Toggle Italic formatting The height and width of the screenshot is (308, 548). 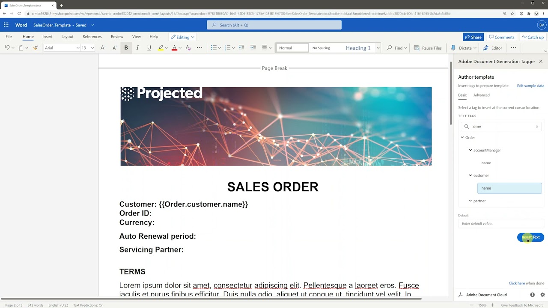[137, 48]
